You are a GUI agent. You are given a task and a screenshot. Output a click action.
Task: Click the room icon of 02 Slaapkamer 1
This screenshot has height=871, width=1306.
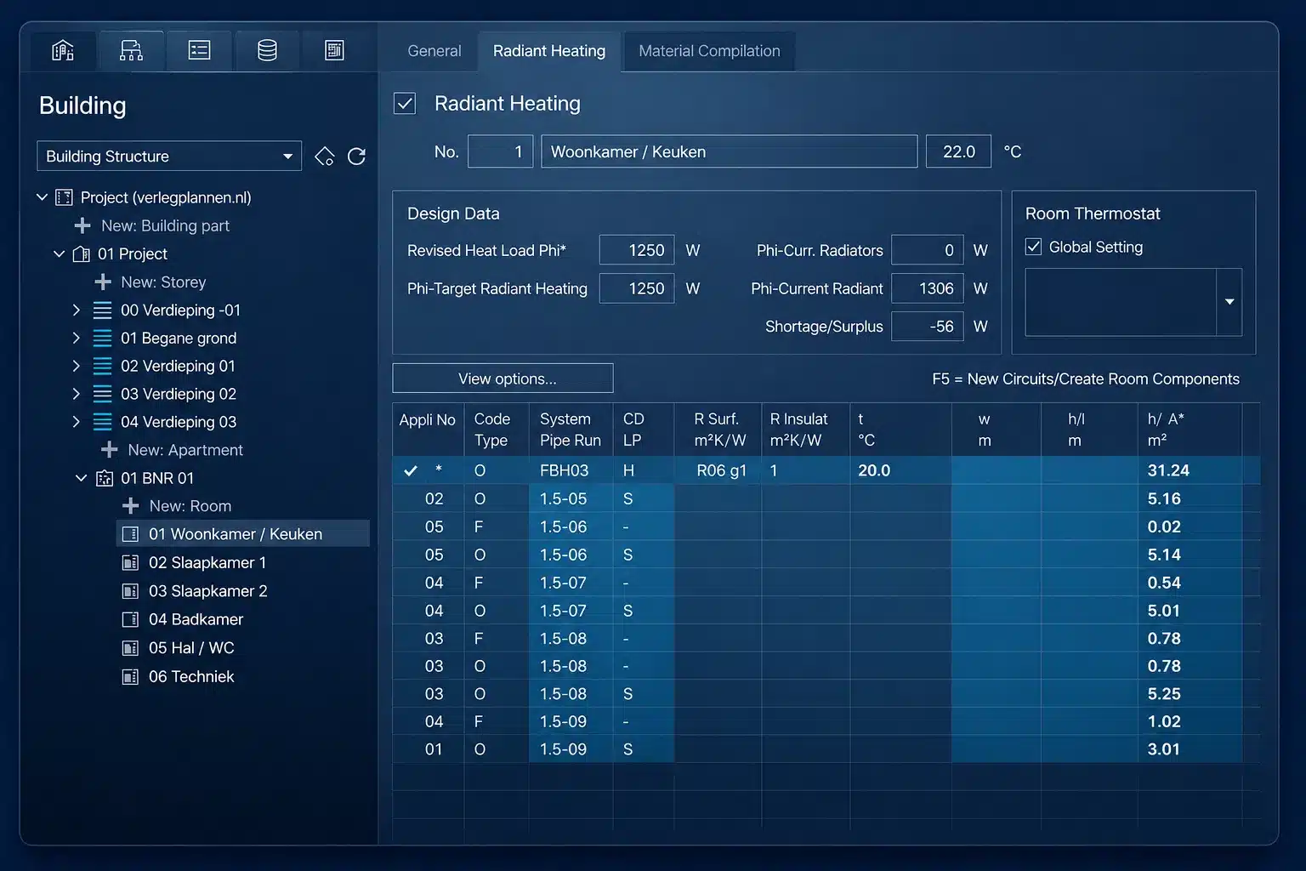point(130,563)
